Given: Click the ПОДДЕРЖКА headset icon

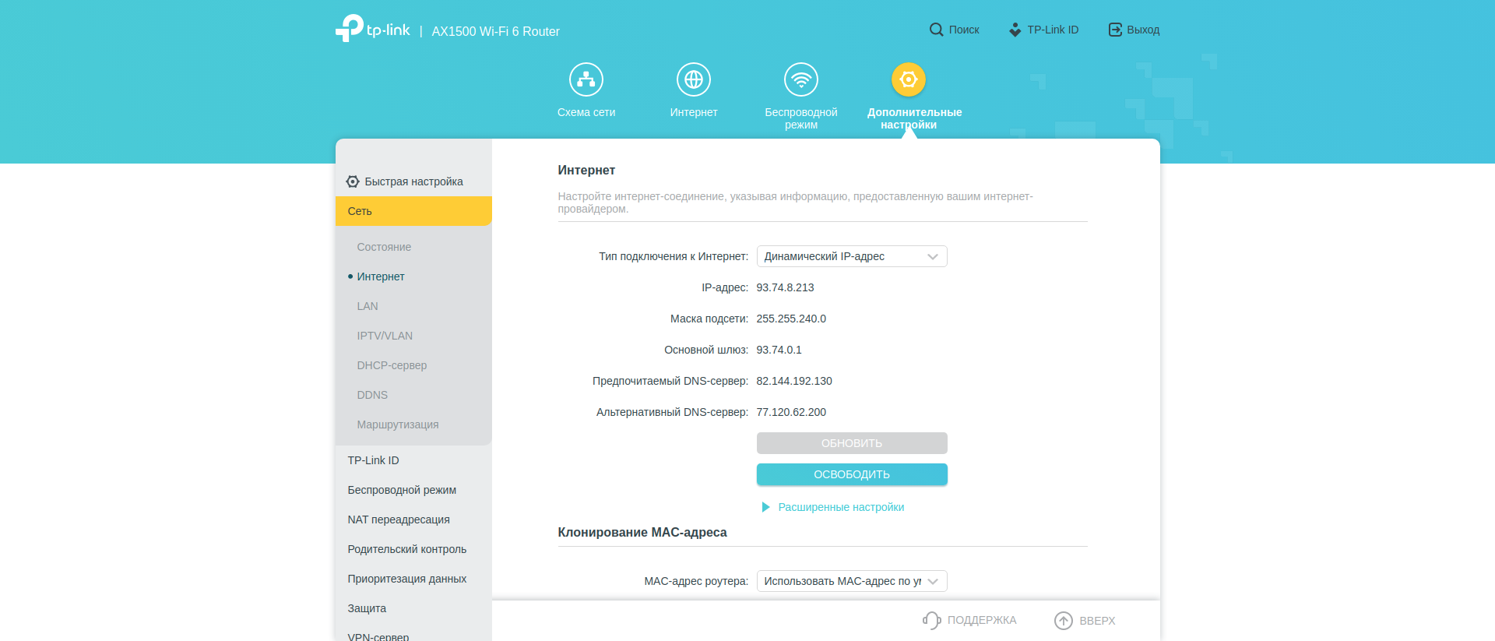Looking at the screenshot, I should click(932, 620).
